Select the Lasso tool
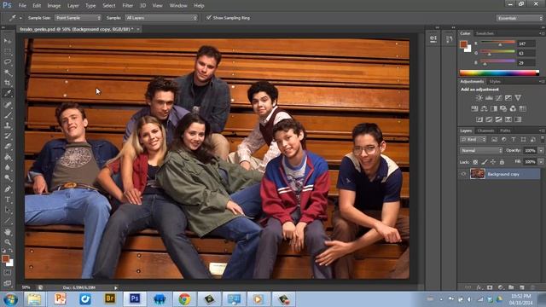Image resolution: width=546 pixels, height=307 pixels. tap(8, 62)
